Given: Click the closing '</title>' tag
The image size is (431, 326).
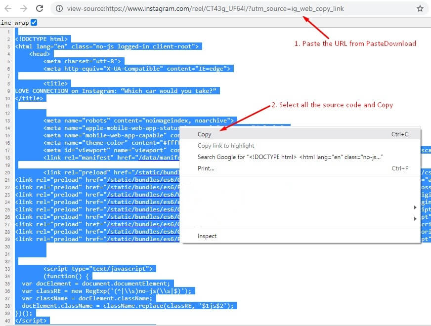Looking at the screenshot, I should (29, 98).
